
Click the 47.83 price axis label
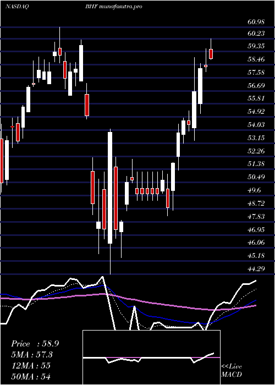pos(256,216)
